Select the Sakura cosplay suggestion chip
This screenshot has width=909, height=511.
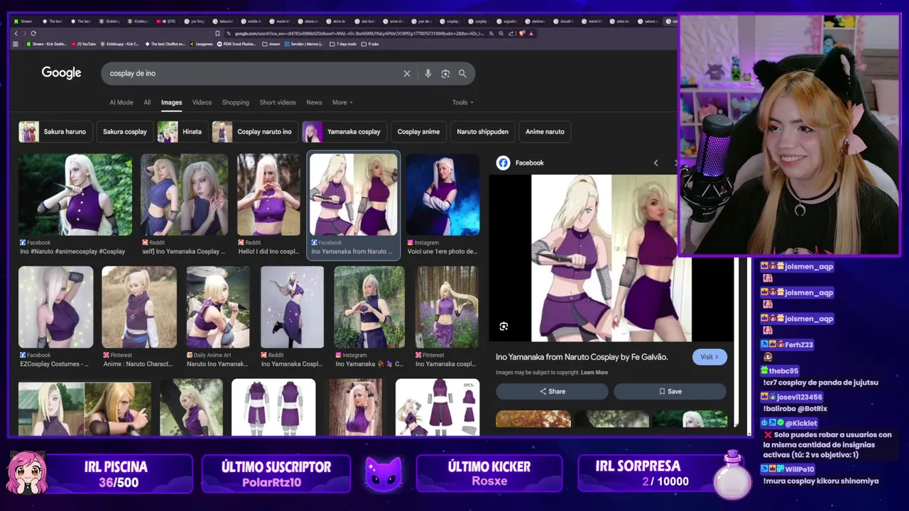click(125, 131)
